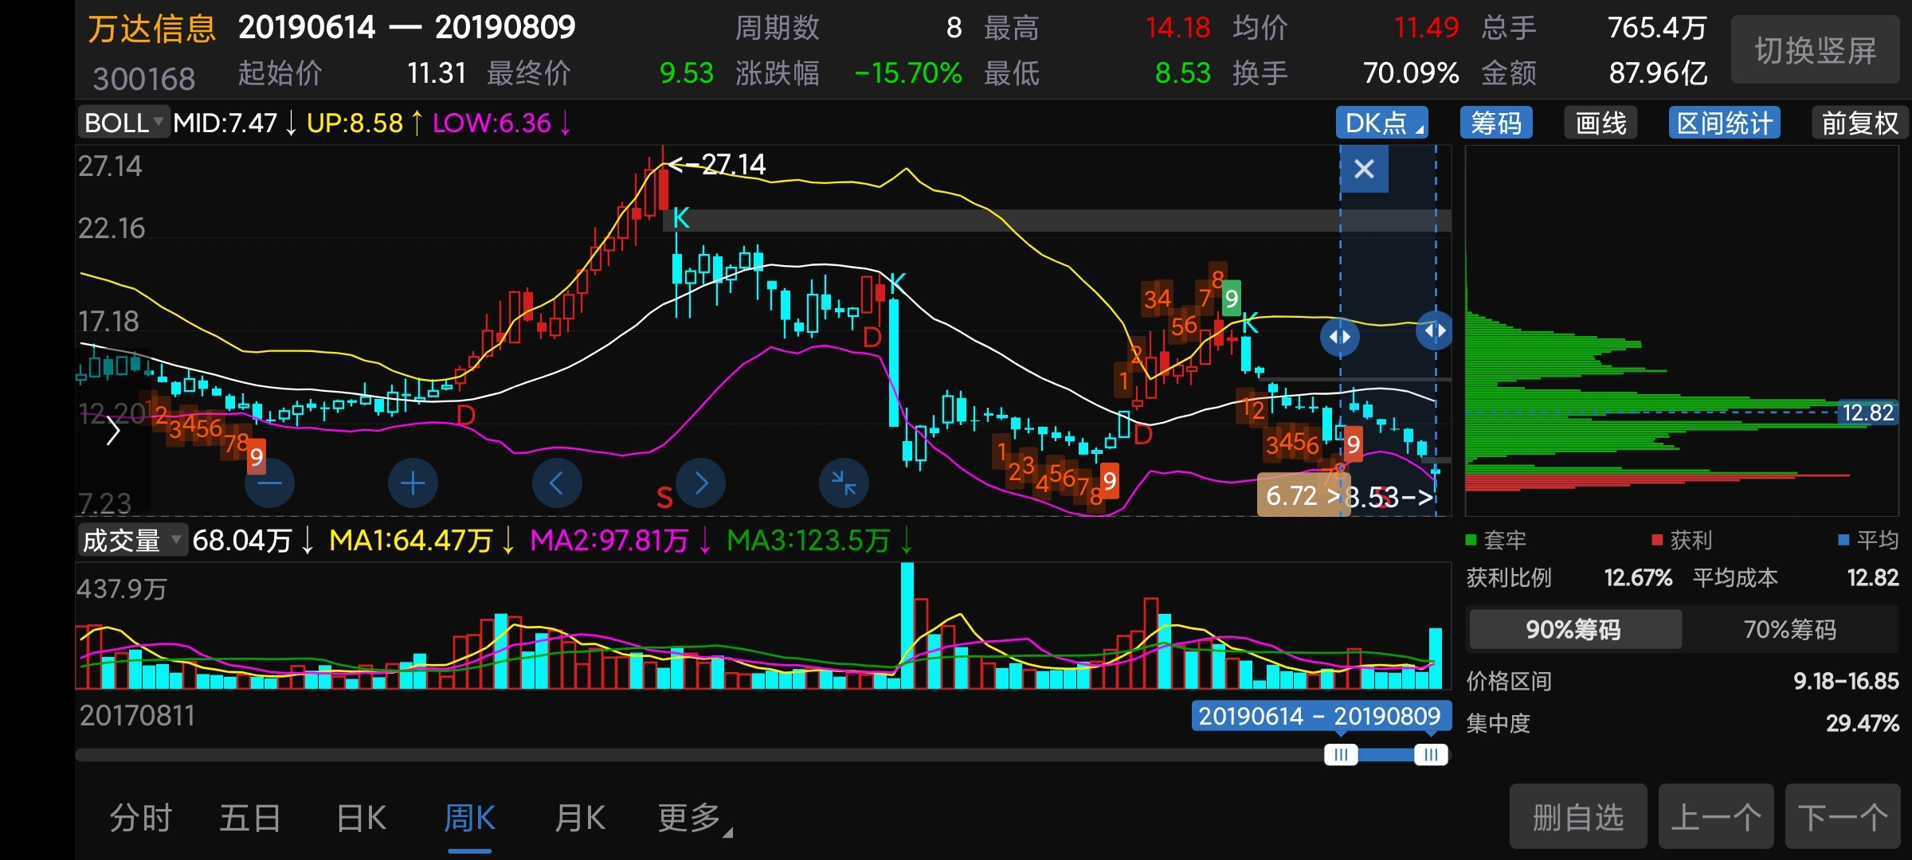This screenshot has width=1912, height=860.
Task: Switch to the 月K tab
Action: click(x=580, y=819)
